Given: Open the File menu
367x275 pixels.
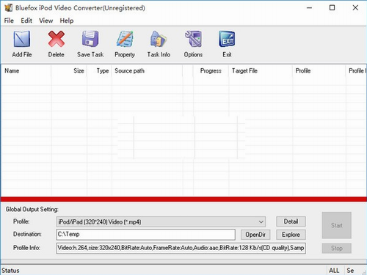Looking at the screenshot, I should (9, 21).
